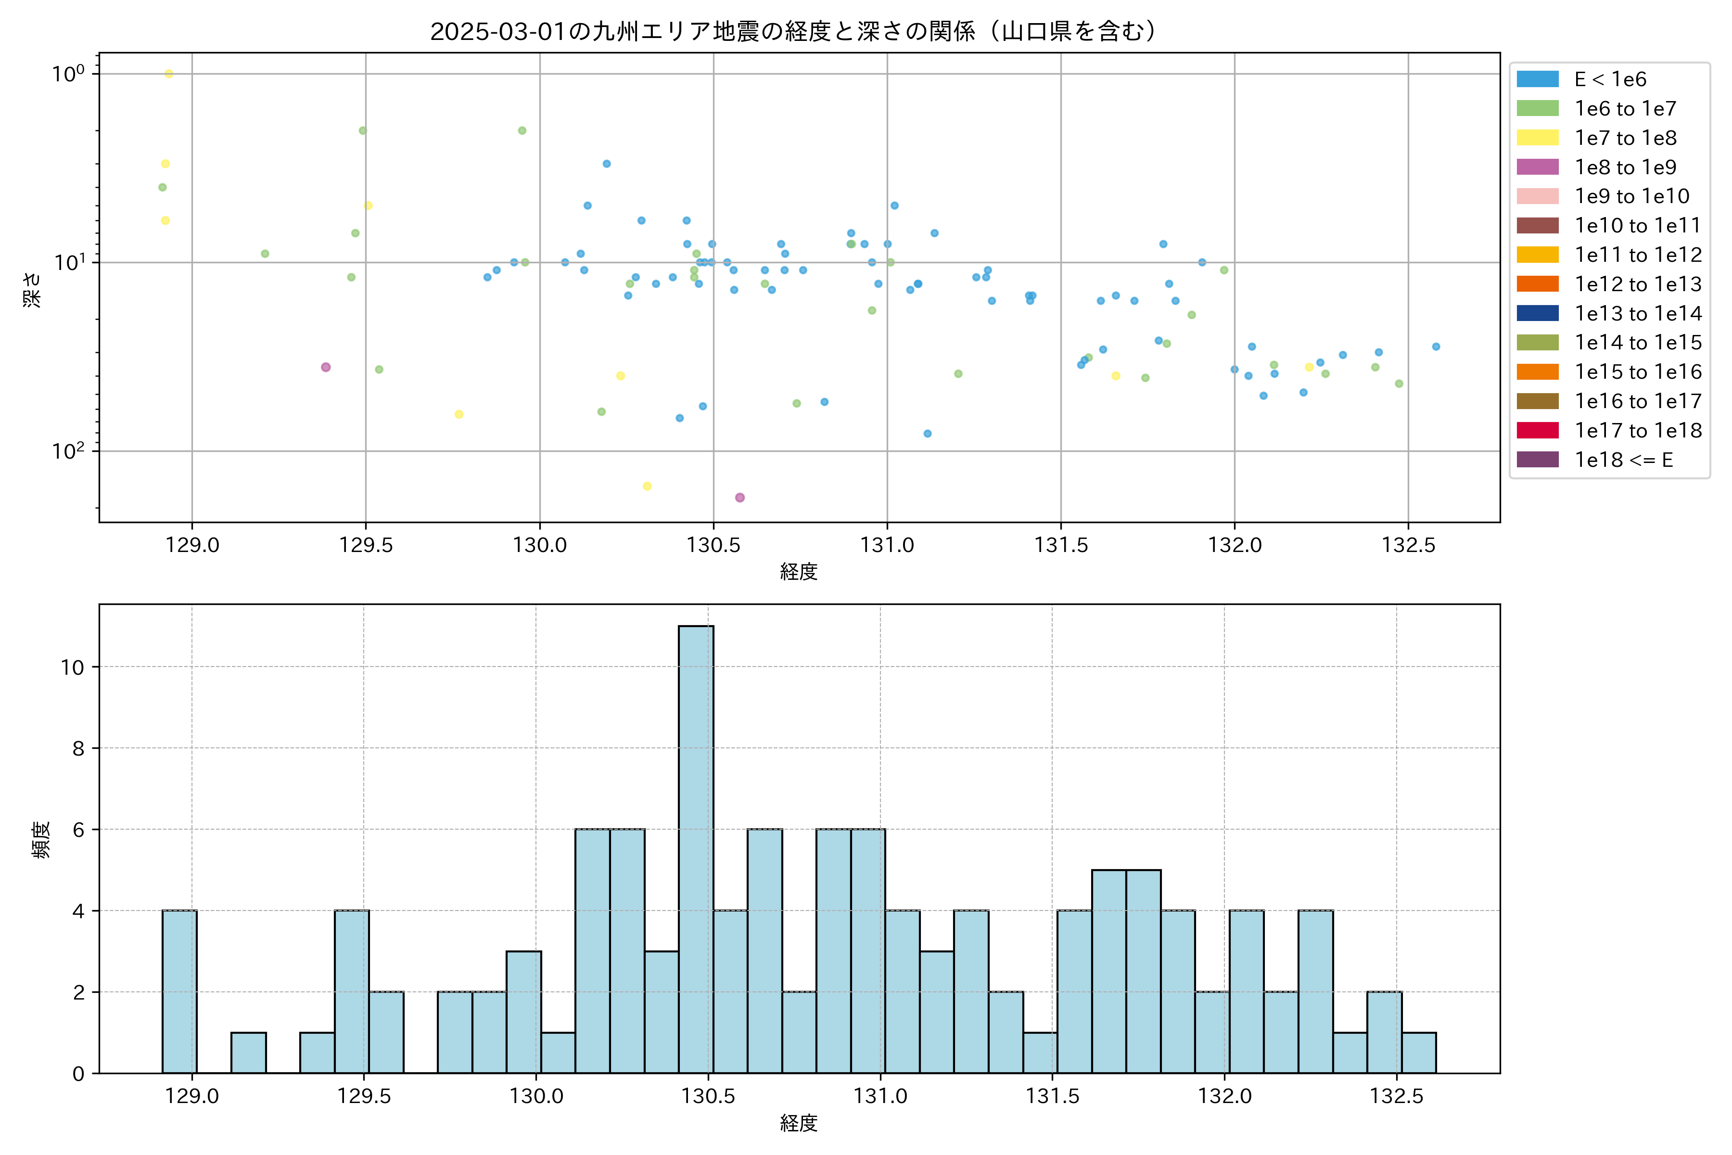Click the tallest histogram bar near 130.5
The width and height of the screenshot is (1732, 1155).
(696, 847)
